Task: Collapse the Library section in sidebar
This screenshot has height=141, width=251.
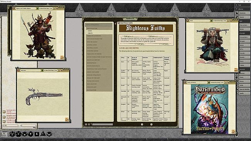Action: 237,9
